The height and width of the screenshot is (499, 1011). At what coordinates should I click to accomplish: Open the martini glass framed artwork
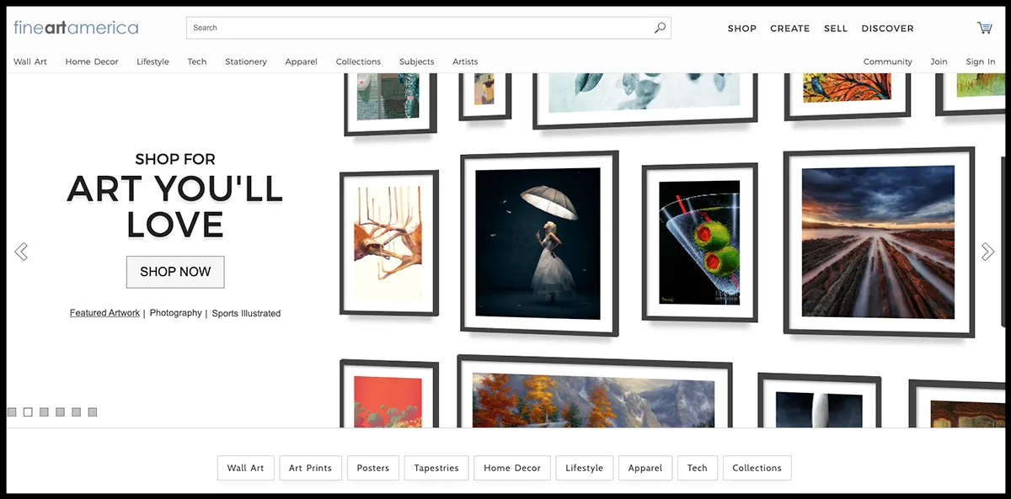[x=699, y=242]
